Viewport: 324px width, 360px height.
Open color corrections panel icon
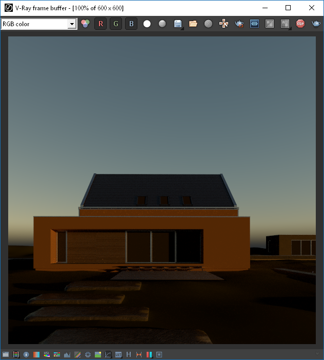click(16, 354)
